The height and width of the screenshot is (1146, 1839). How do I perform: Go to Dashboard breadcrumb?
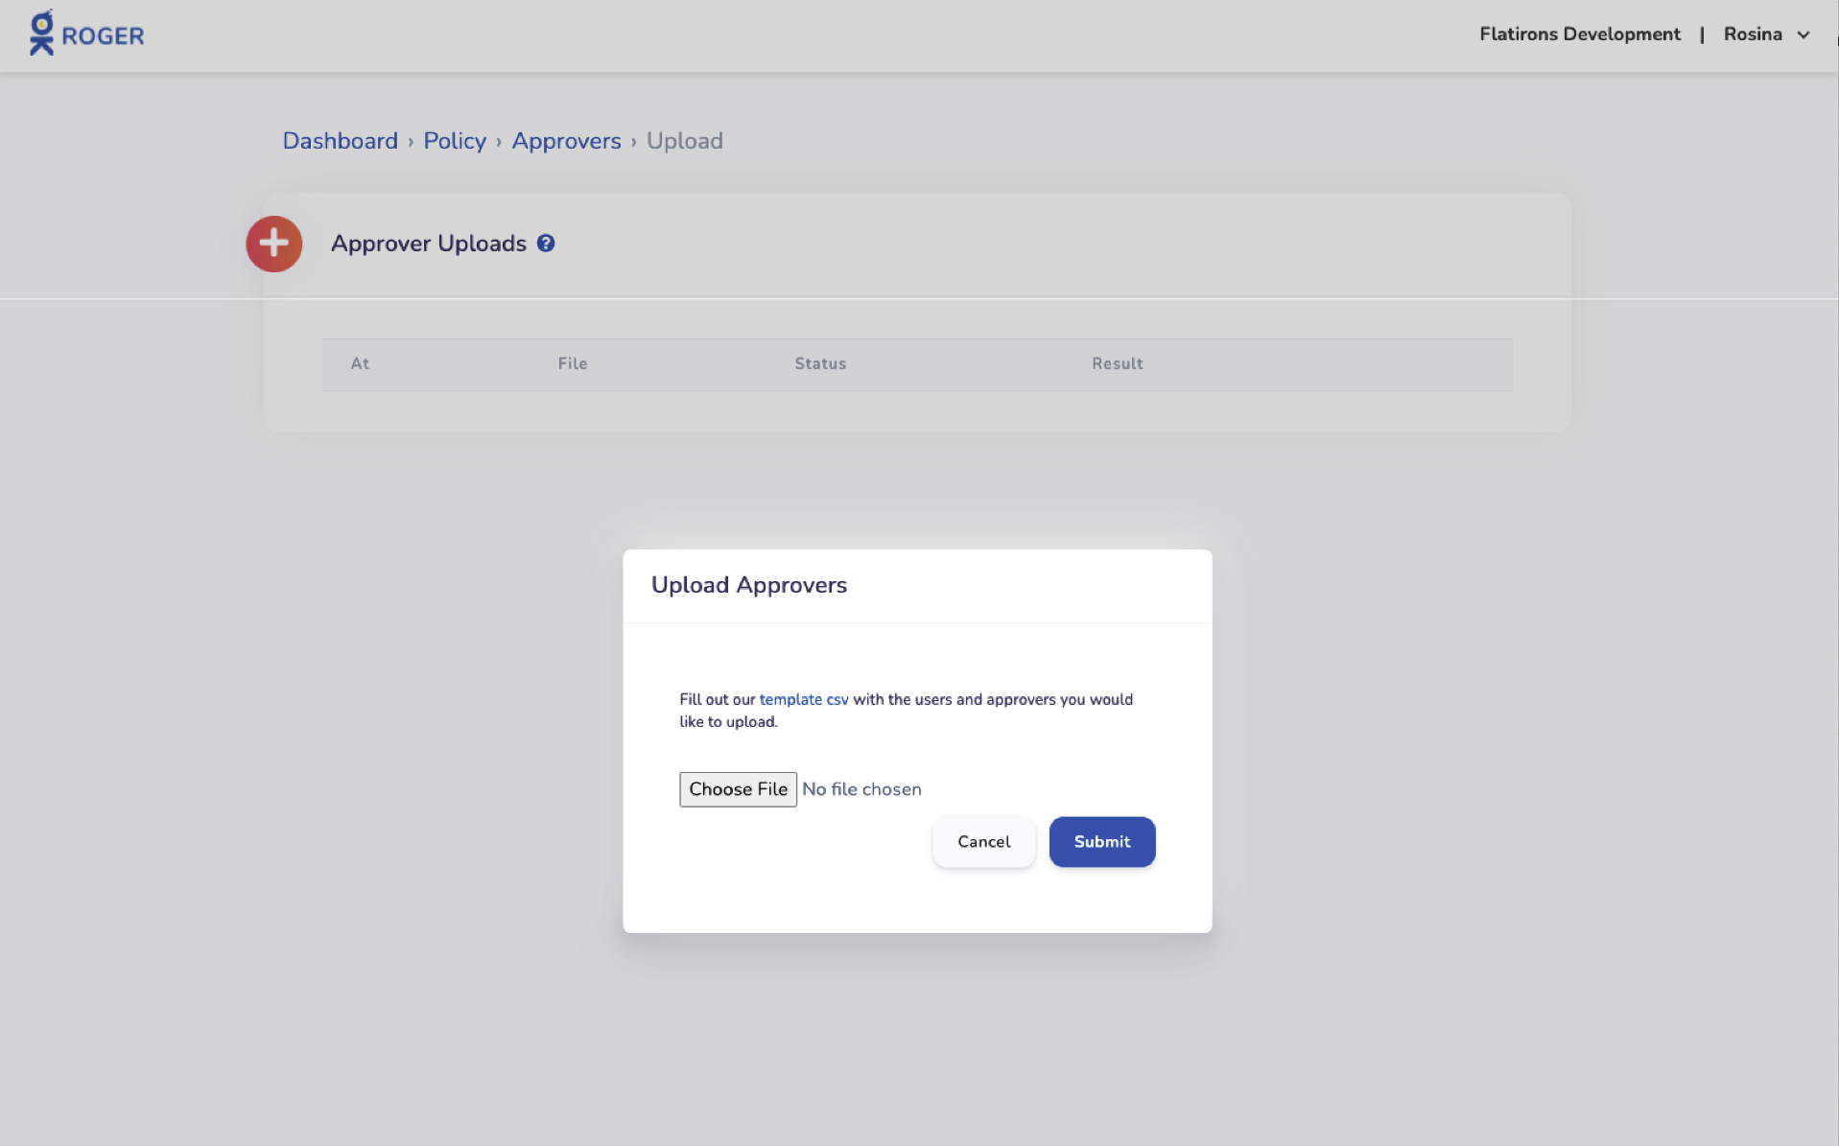coord(340,141)
